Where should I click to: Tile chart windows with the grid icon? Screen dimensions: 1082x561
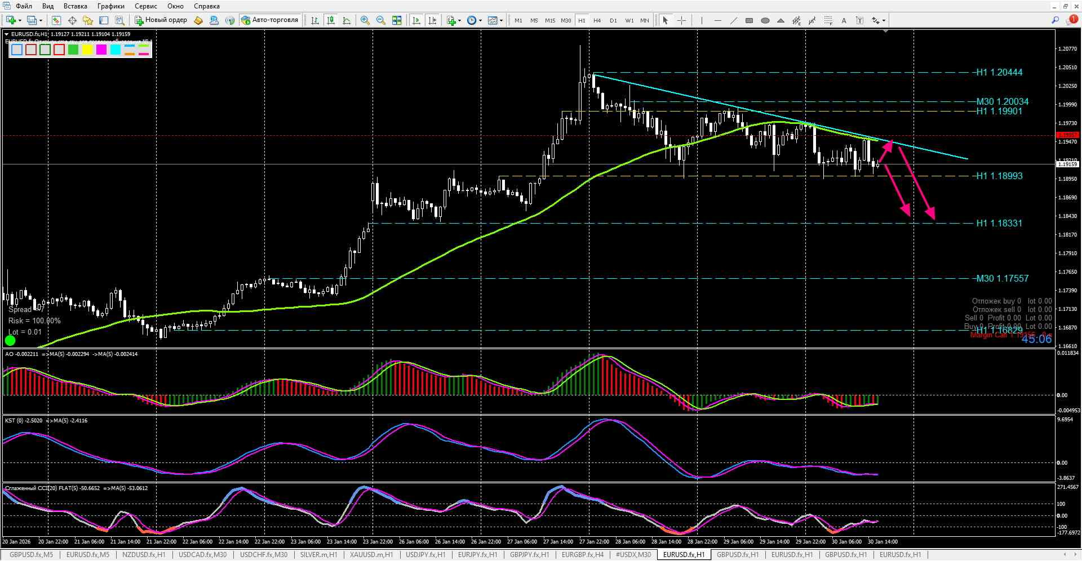(x=397, y=20)
